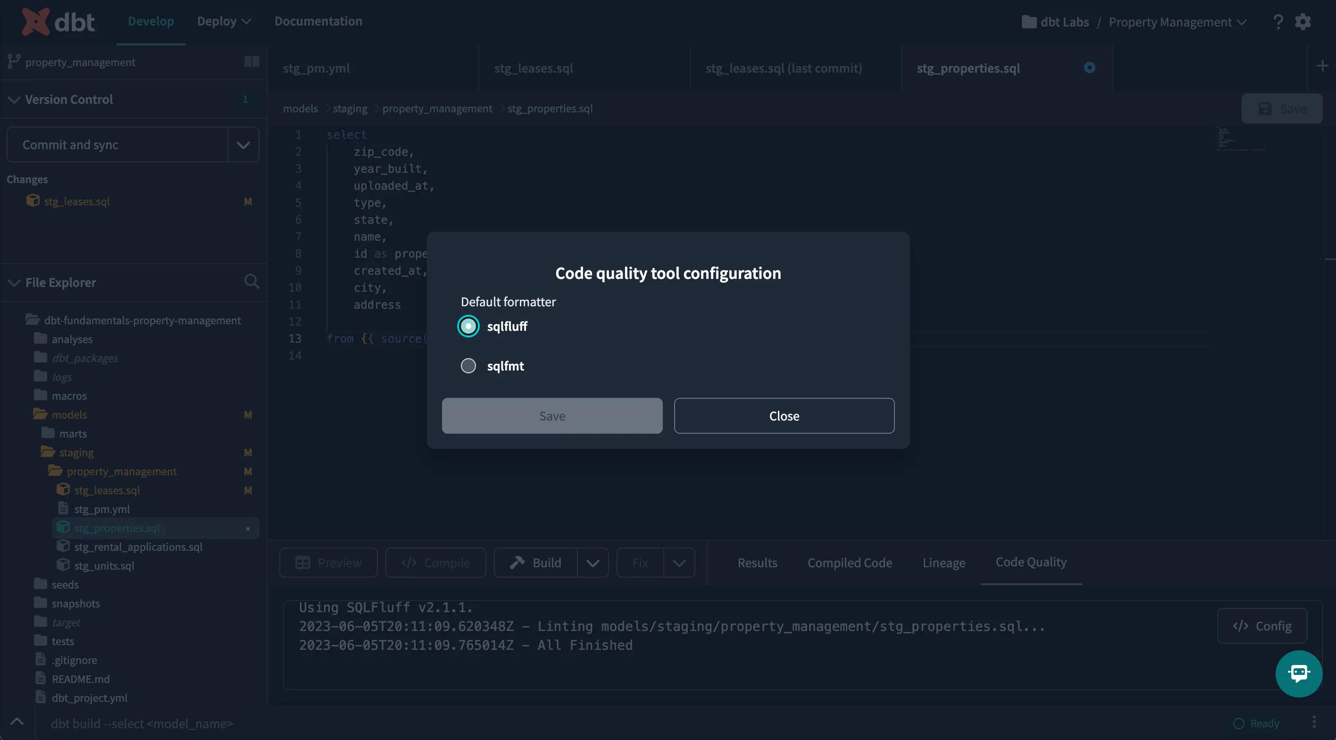Screen dimensions: 1336x740
Task: Click the tests folder icon
Action: [x=41, y=640]
